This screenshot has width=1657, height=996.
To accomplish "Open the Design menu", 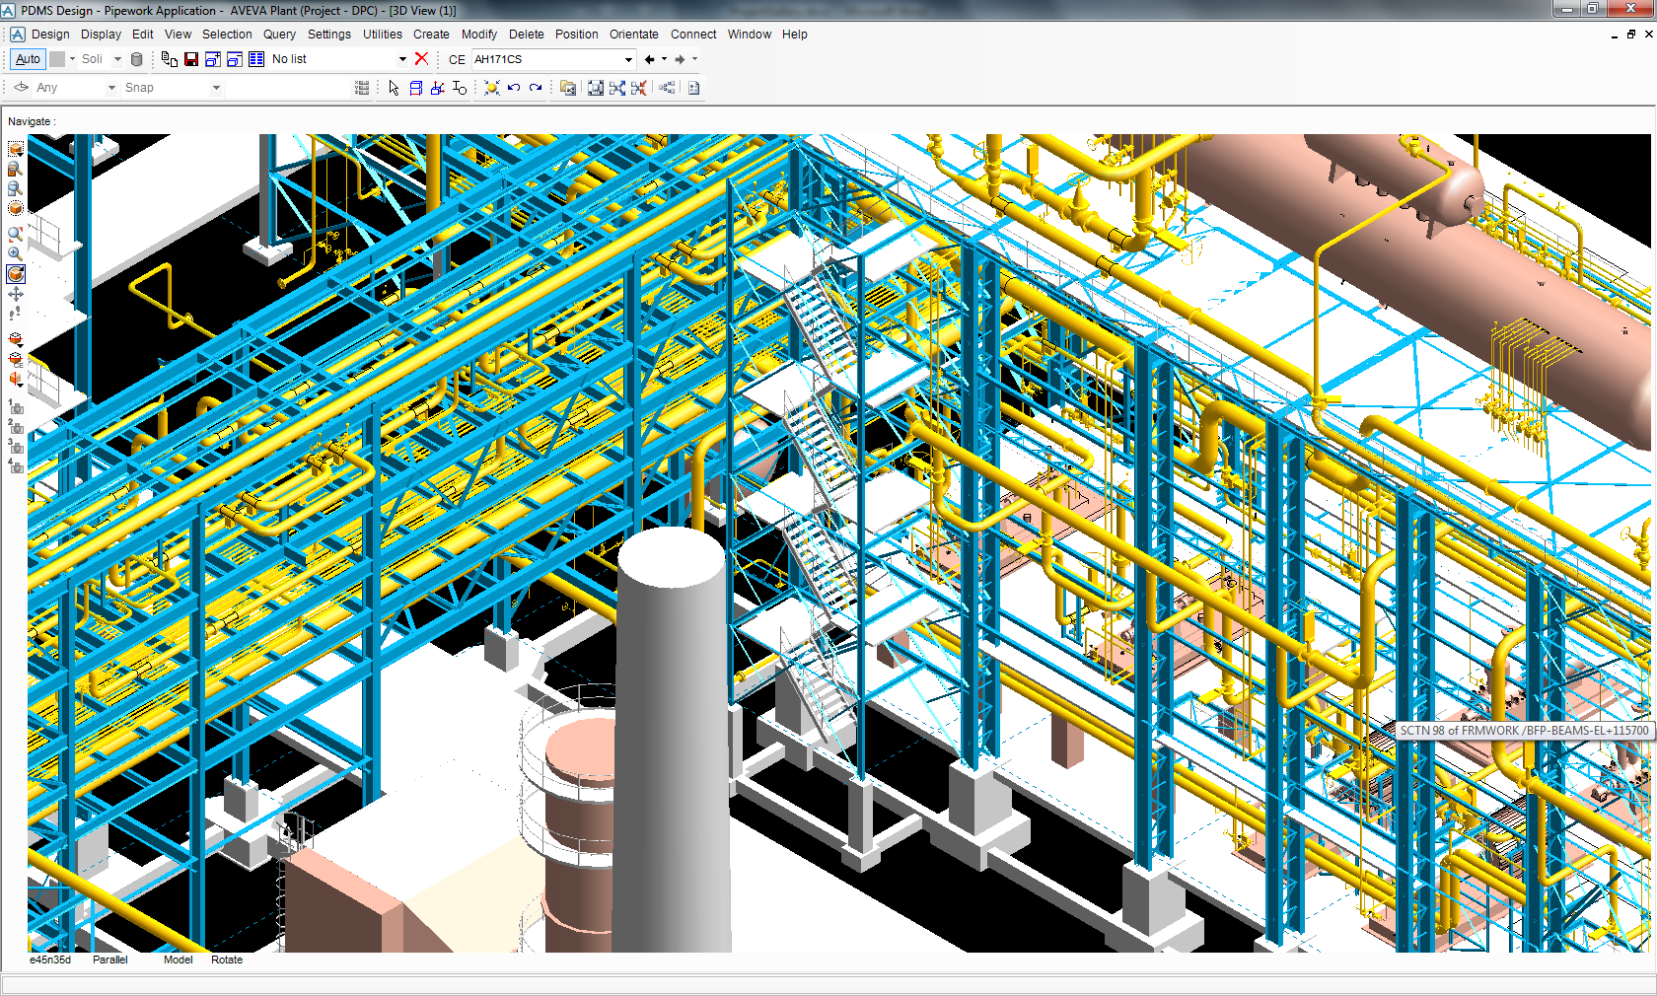I will pos(50,34).
